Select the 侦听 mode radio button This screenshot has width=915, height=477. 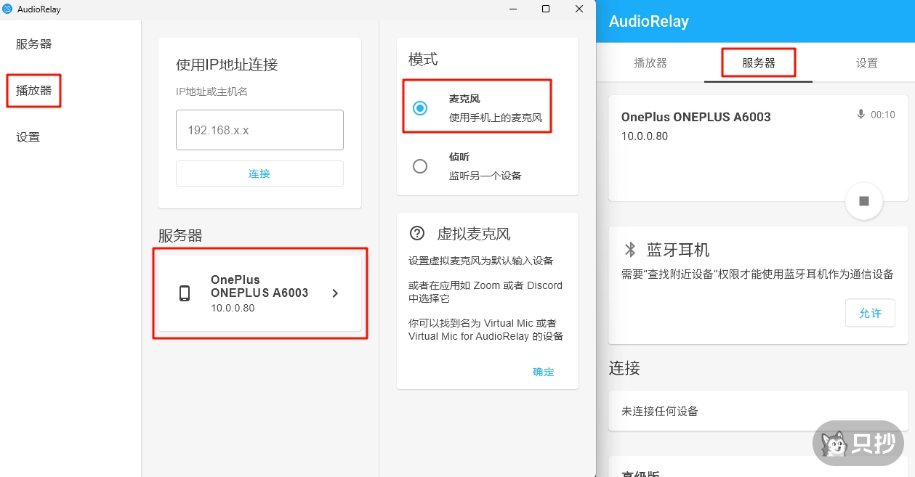(420, 166)
